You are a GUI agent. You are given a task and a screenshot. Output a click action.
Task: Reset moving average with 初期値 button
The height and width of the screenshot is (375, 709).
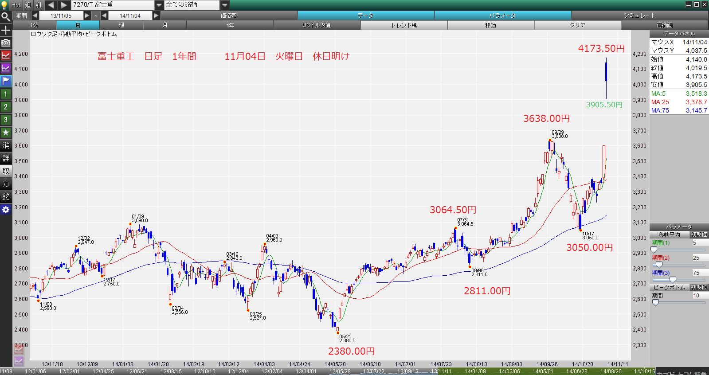click(699, 234)
